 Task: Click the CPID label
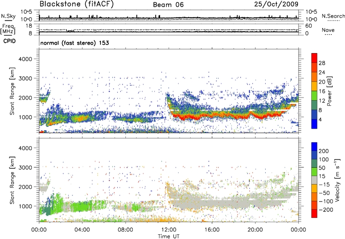click(9, 41)
